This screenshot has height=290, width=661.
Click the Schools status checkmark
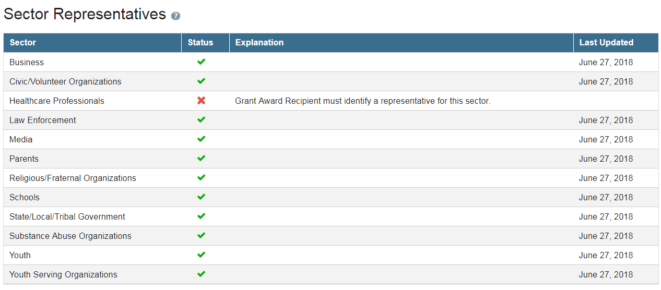click(201, 197)
